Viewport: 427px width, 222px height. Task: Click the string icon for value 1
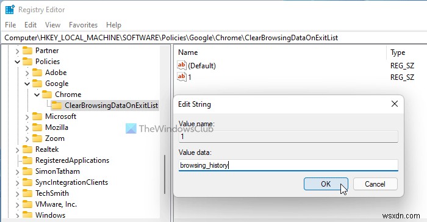click(x=182, y=77)
